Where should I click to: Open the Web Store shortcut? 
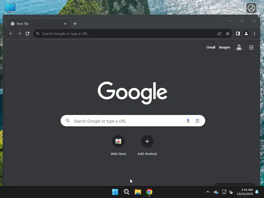click(x=118, y=145)
